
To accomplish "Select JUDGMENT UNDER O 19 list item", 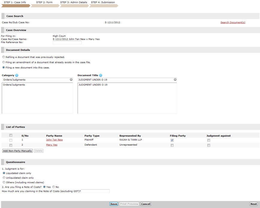I will pyautogui.click(x=93, y=85).
